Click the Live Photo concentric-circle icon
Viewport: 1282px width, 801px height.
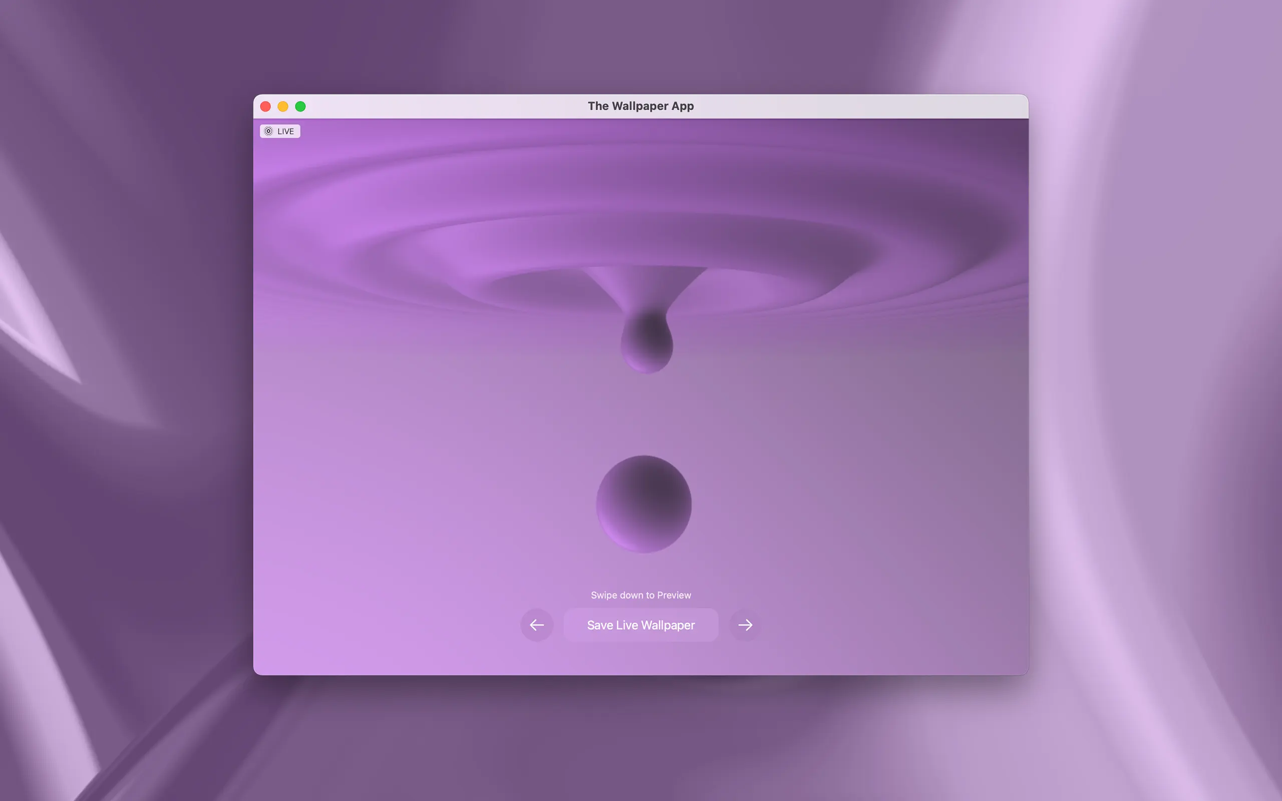268,131
